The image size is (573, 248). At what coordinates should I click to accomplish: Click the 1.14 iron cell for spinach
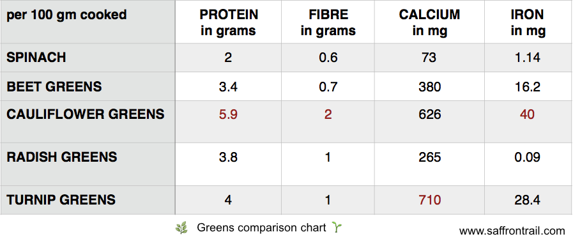528,58
